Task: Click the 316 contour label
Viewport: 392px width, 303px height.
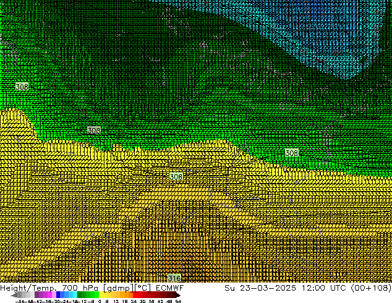Action: (x=174, y=278)
